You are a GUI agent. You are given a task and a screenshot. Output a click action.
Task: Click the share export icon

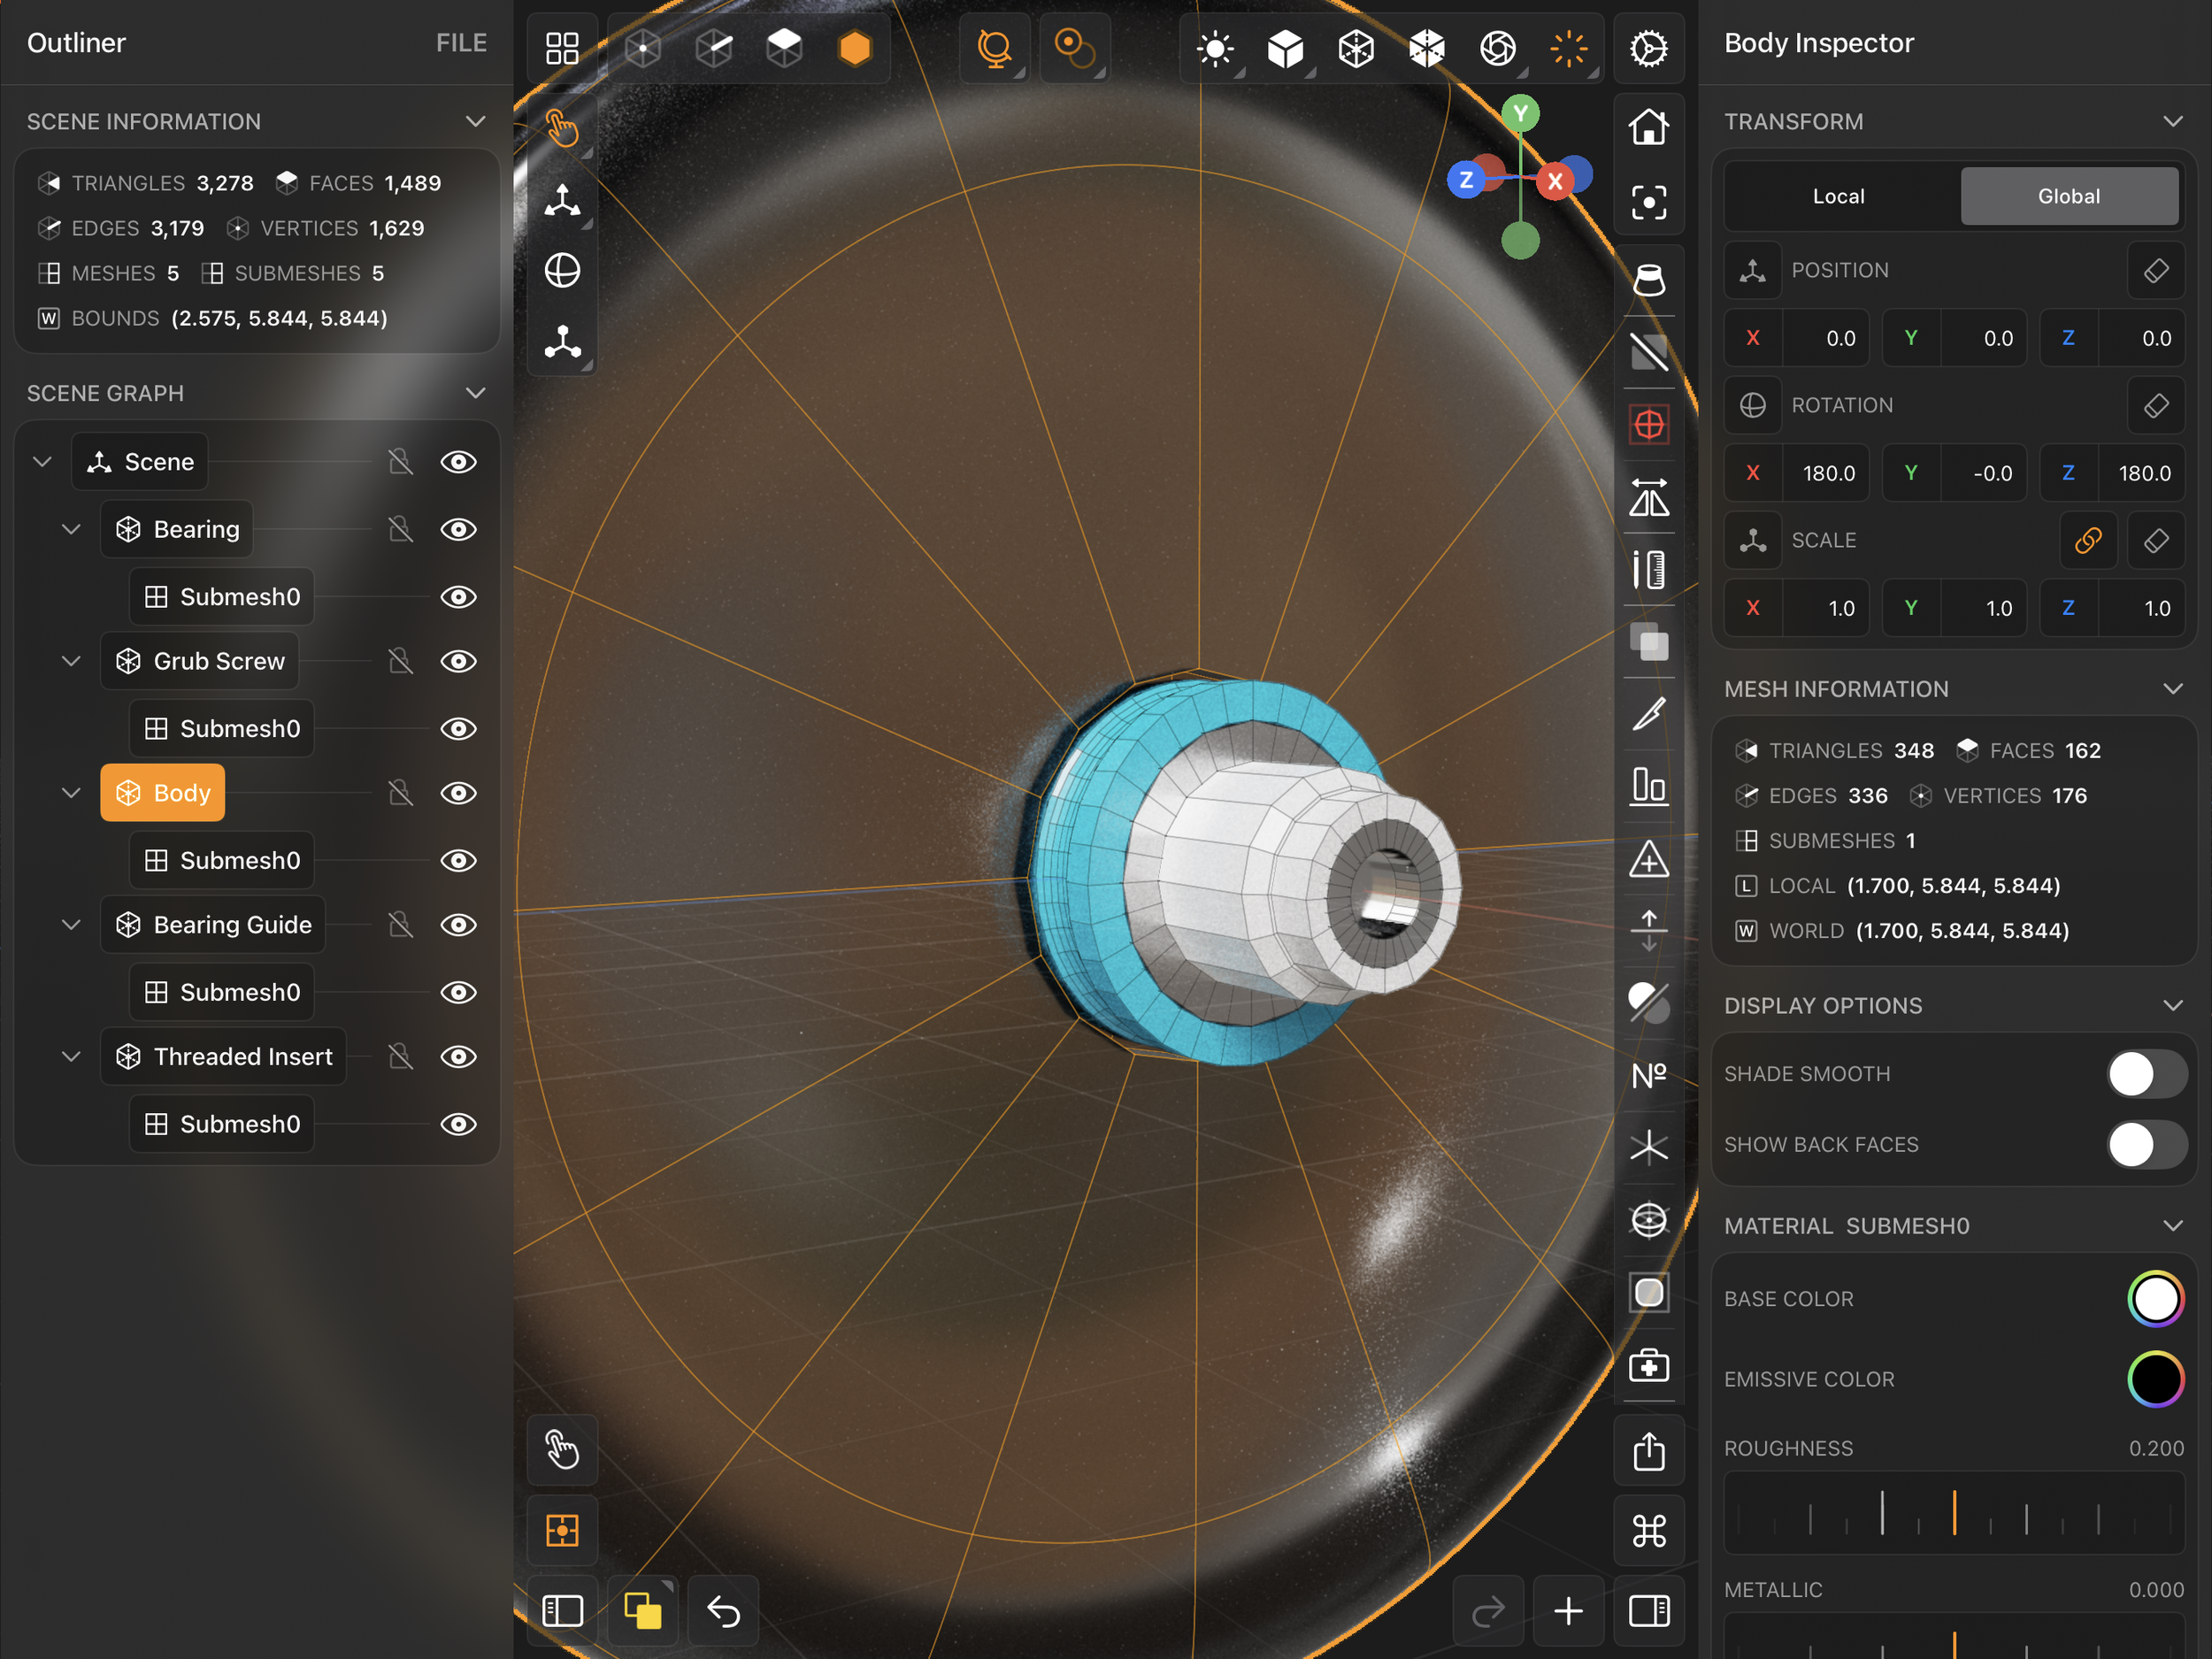point(1648,1451)
